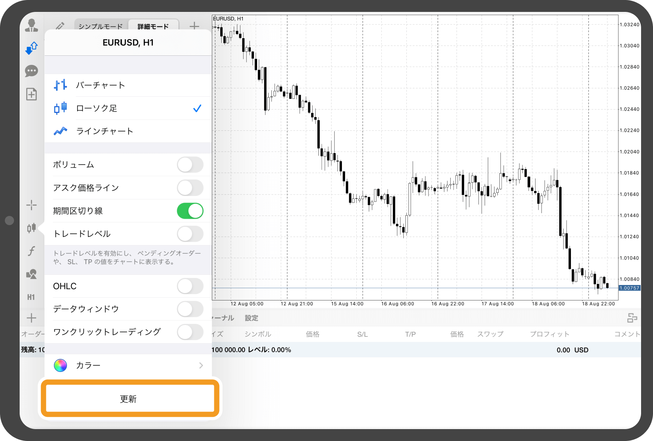
Task: Open the indicators function icon
Action: coord(32,251)
